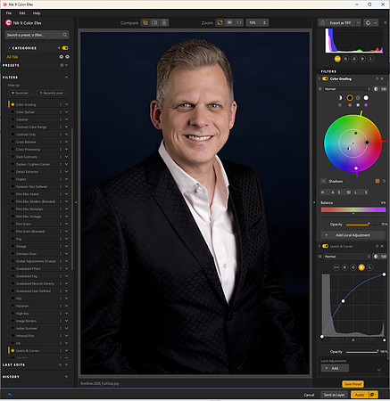Reset the Color Grading filter
Image resolution: width=390 pixels, height=401 pixels.
pyautogui.click(x=377, y=78)
